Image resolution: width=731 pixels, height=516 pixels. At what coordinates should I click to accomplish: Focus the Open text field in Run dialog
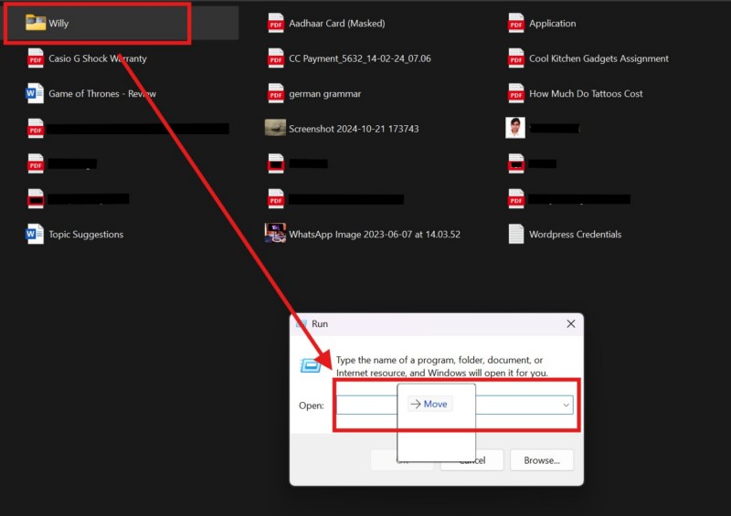(454, 405)
